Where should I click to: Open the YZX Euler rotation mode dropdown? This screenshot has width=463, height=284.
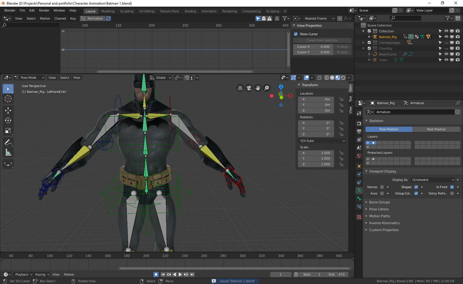pyautogui.click(x=322, y=141)
